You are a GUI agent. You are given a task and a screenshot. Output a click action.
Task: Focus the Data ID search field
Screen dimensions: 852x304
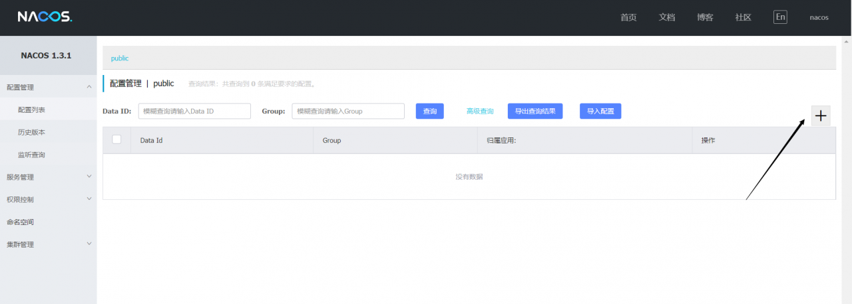pos(194,112)
